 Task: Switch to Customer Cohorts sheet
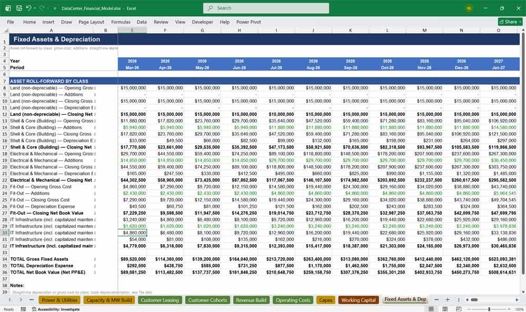click(x=208, y=300)
